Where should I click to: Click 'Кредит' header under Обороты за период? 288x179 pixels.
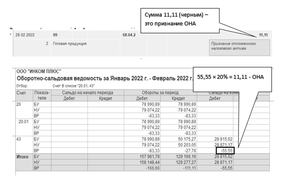(x=178, y=98)
